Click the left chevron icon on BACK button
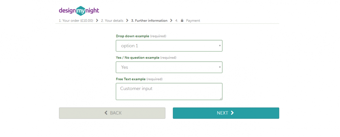Screen dimensions: 340x137 coord(106,113)
